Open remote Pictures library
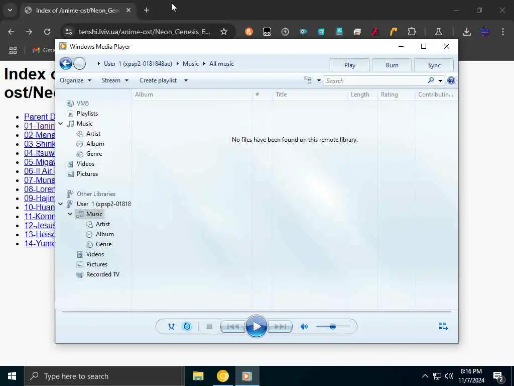Image resolution: width=514 pixels, height=386 pixels. (97, 264)
